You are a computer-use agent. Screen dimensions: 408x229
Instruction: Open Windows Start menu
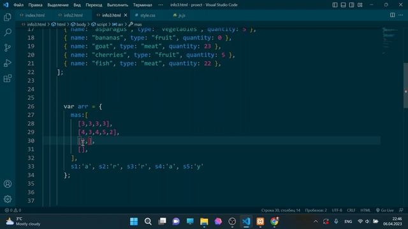point(134,221)
